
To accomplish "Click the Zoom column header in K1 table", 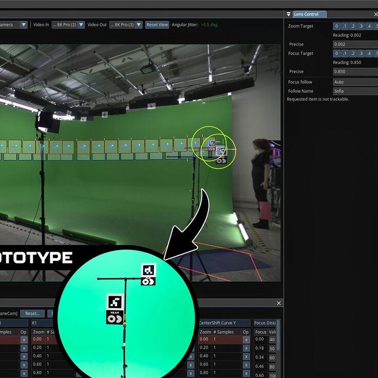I will (39, 332).
